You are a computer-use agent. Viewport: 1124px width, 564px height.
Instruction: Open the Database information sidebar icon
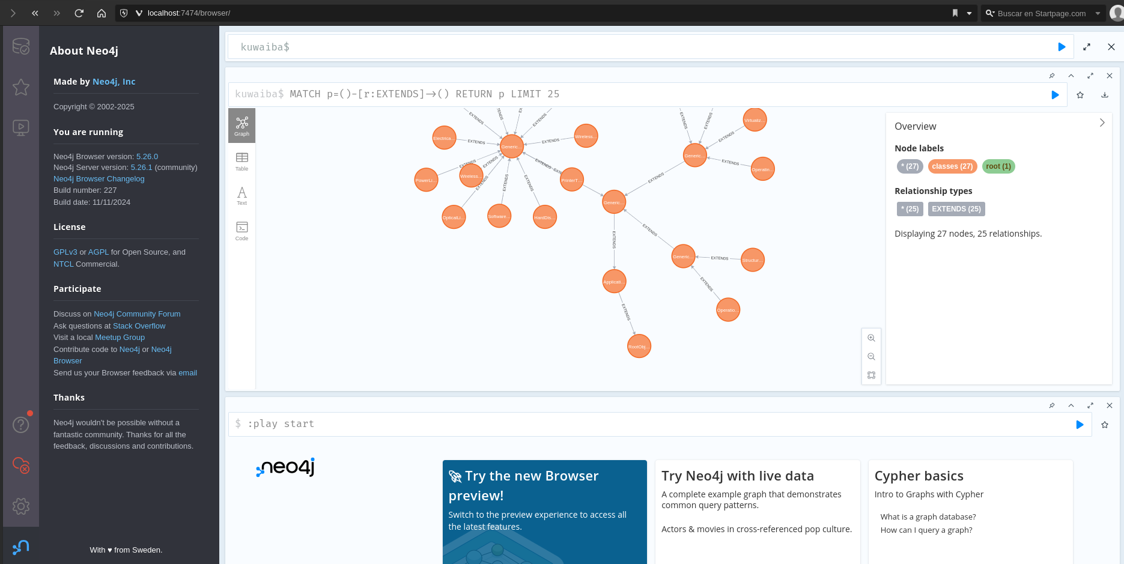click(21, 46)
